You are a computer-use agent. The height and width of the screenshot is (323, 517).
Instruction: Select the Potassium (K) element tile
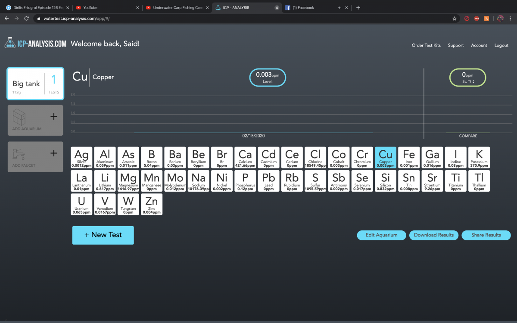479,157
